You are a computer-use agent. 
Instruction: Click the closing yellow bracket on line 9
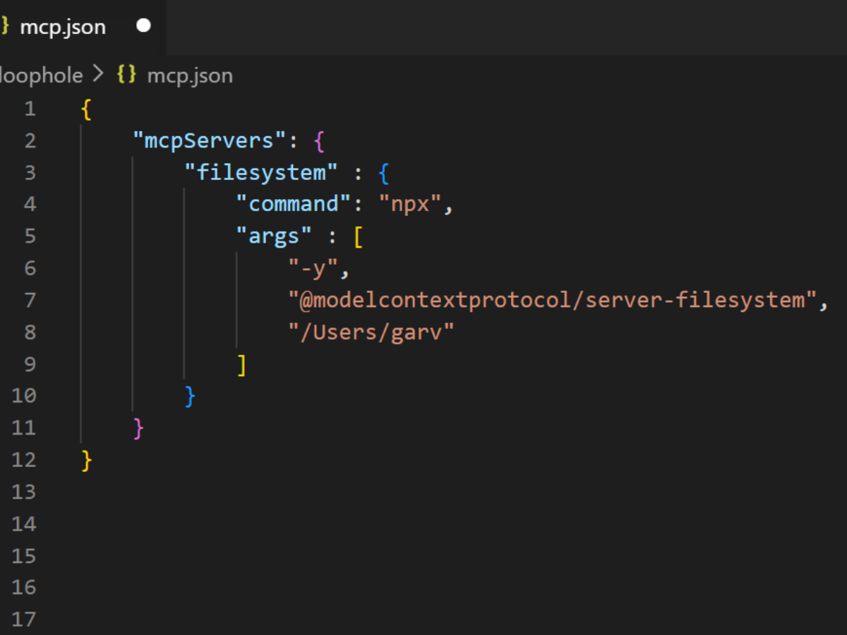coord(241,364)
